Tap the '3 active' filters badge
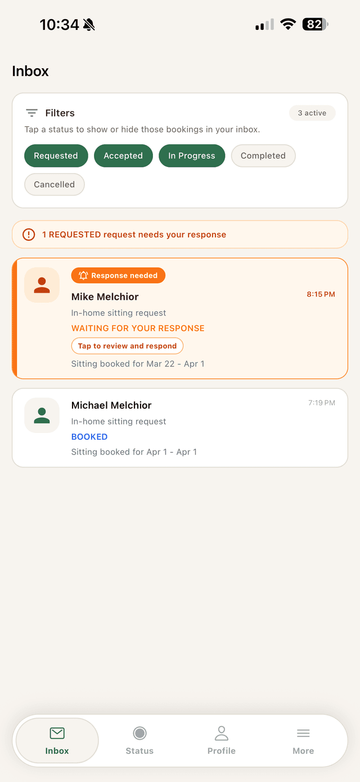 click(312, 113)
